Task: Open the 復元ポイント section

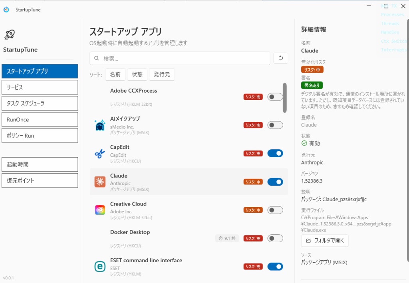Action: coord(40,180)
